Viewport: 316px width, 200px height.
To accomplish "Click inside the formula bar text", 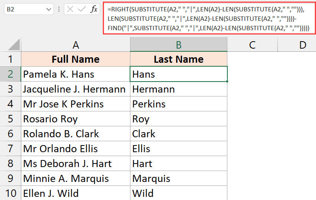I will [209, 18].
